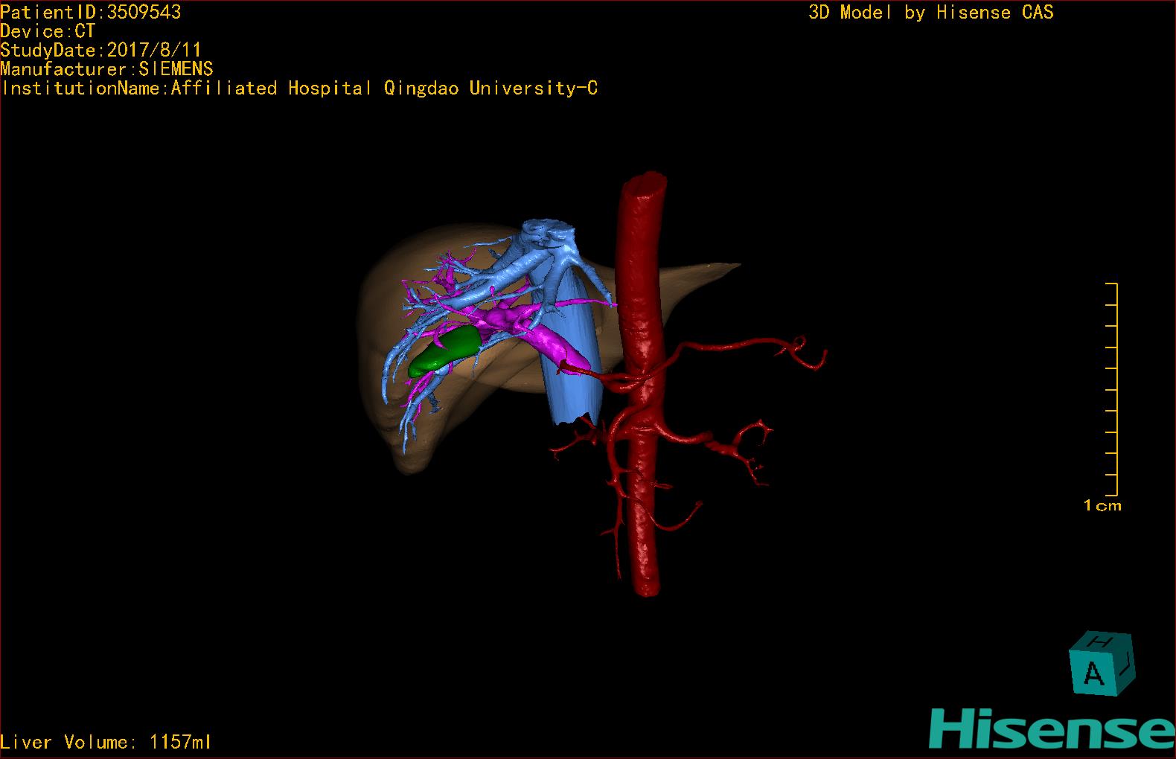Click the '1cm' scale label
Viewport: 1176px width, 759px height.
click(1102, 506)
